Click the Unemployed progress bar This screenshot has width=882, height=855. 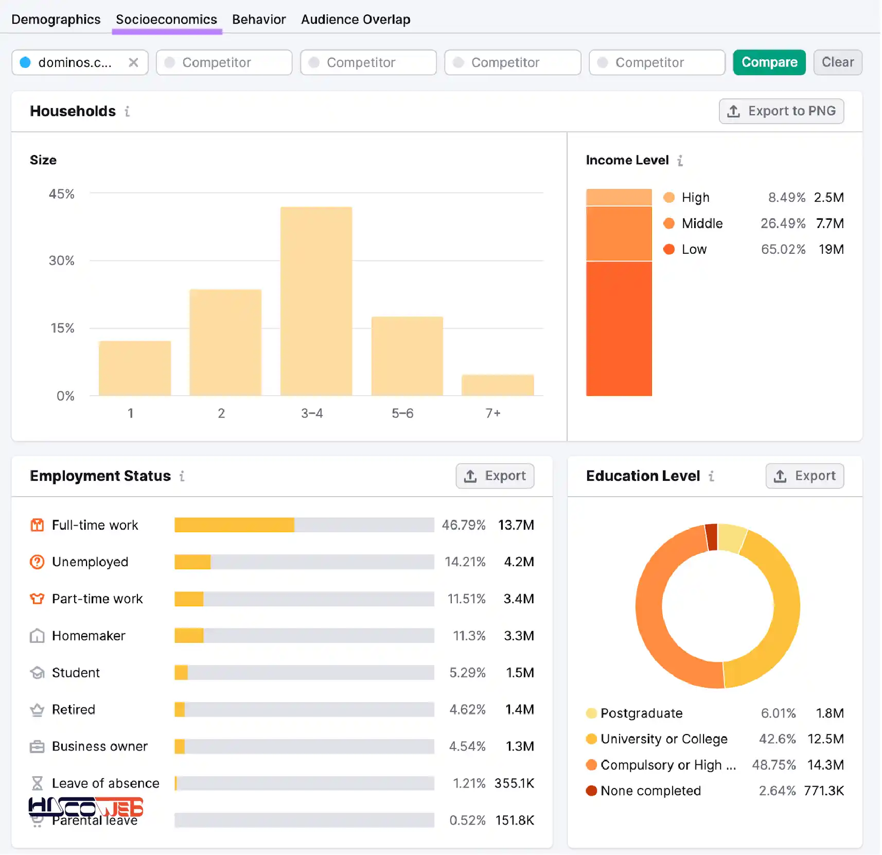tap(304, 562)
